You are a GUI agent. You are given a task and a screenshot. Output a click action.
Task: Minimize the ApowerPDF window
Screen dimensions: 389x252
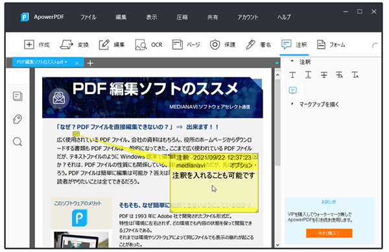click(x=346, y=12)
